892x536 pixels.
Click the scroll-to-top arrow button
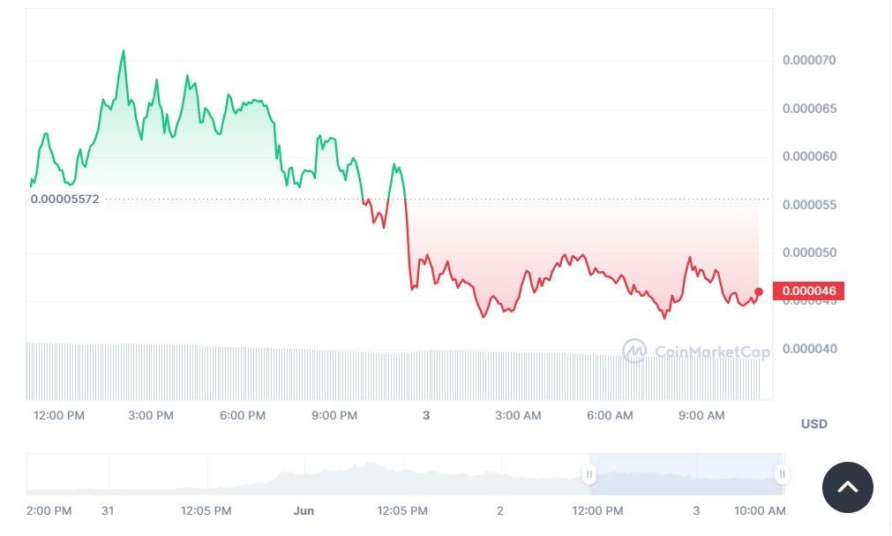[x=847, y=487]
